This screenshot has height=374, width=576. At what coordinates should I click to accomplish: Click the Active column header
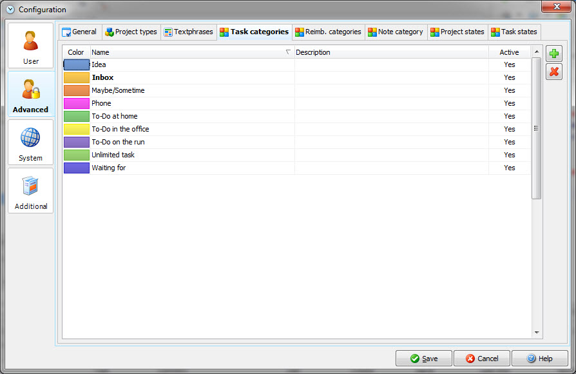click(508, 52)
